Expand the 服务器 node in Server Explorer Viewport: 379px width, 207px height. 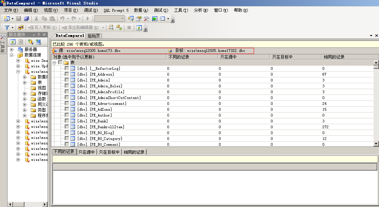12,50
